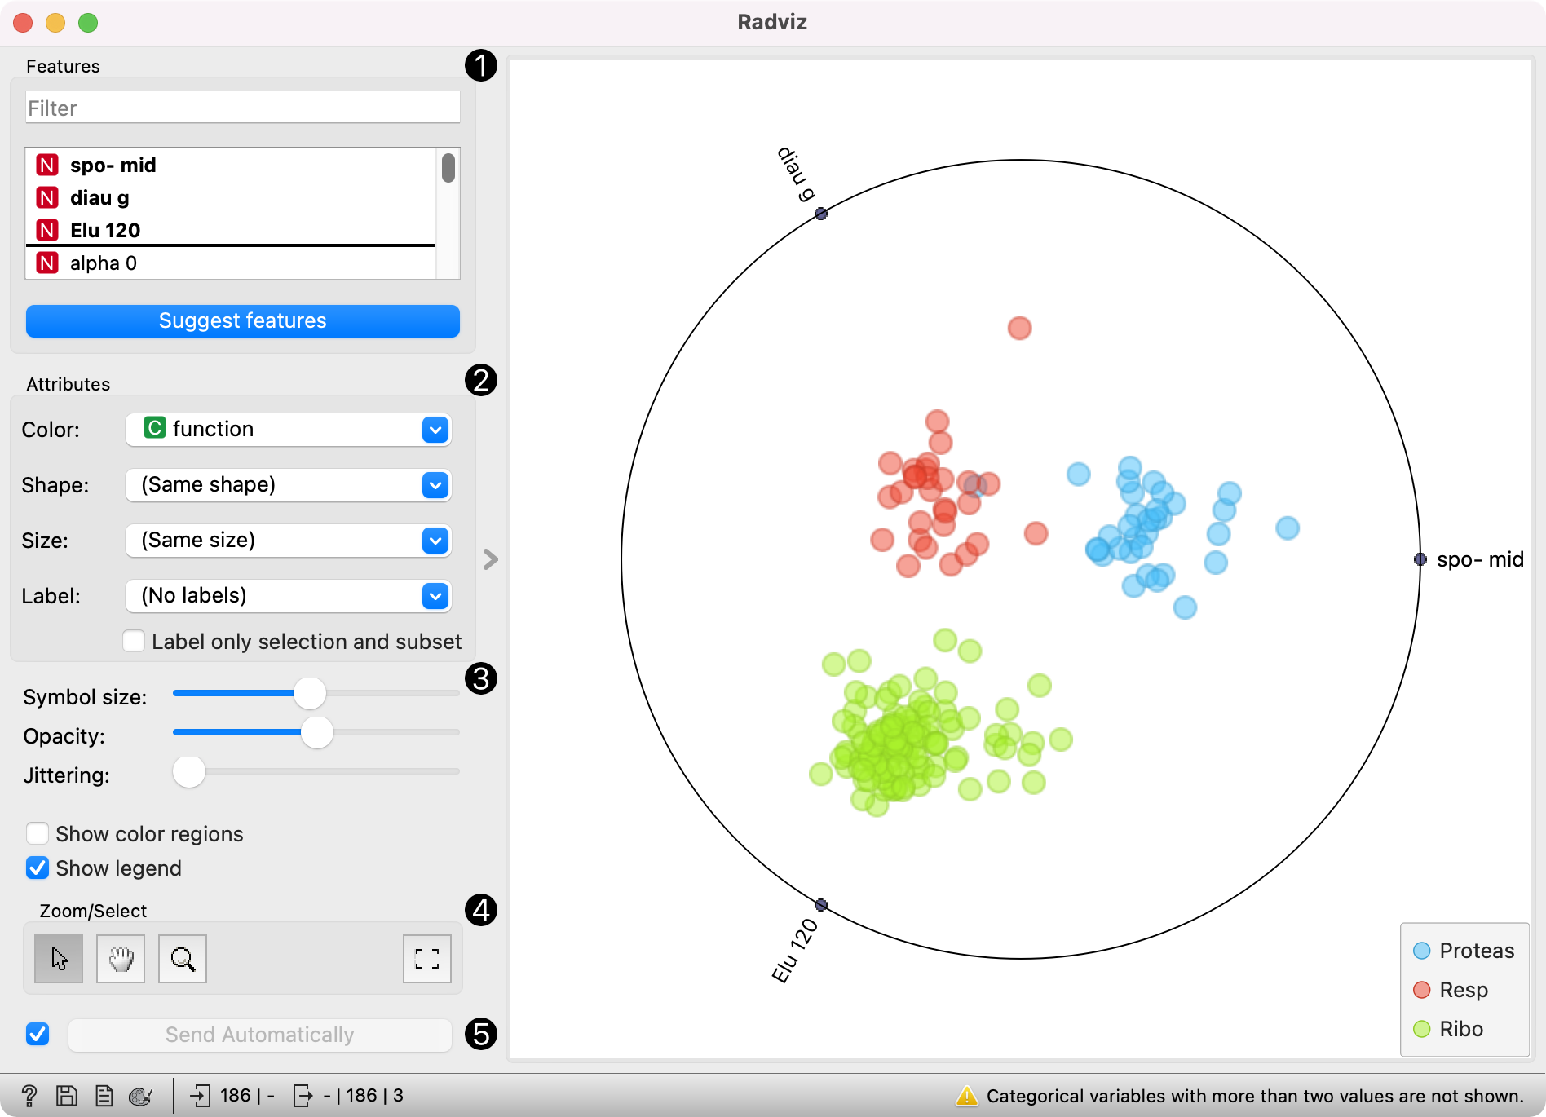The height and width of the screenshot is (1117, 1546).
Task: Select the arrow selection tool
Action: (59, 959)
